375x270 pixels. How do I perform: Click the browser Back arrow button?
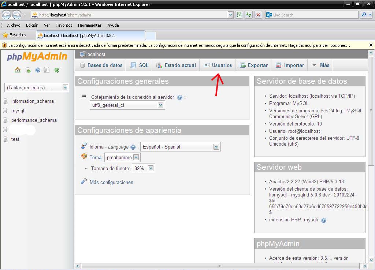(7, 15)
